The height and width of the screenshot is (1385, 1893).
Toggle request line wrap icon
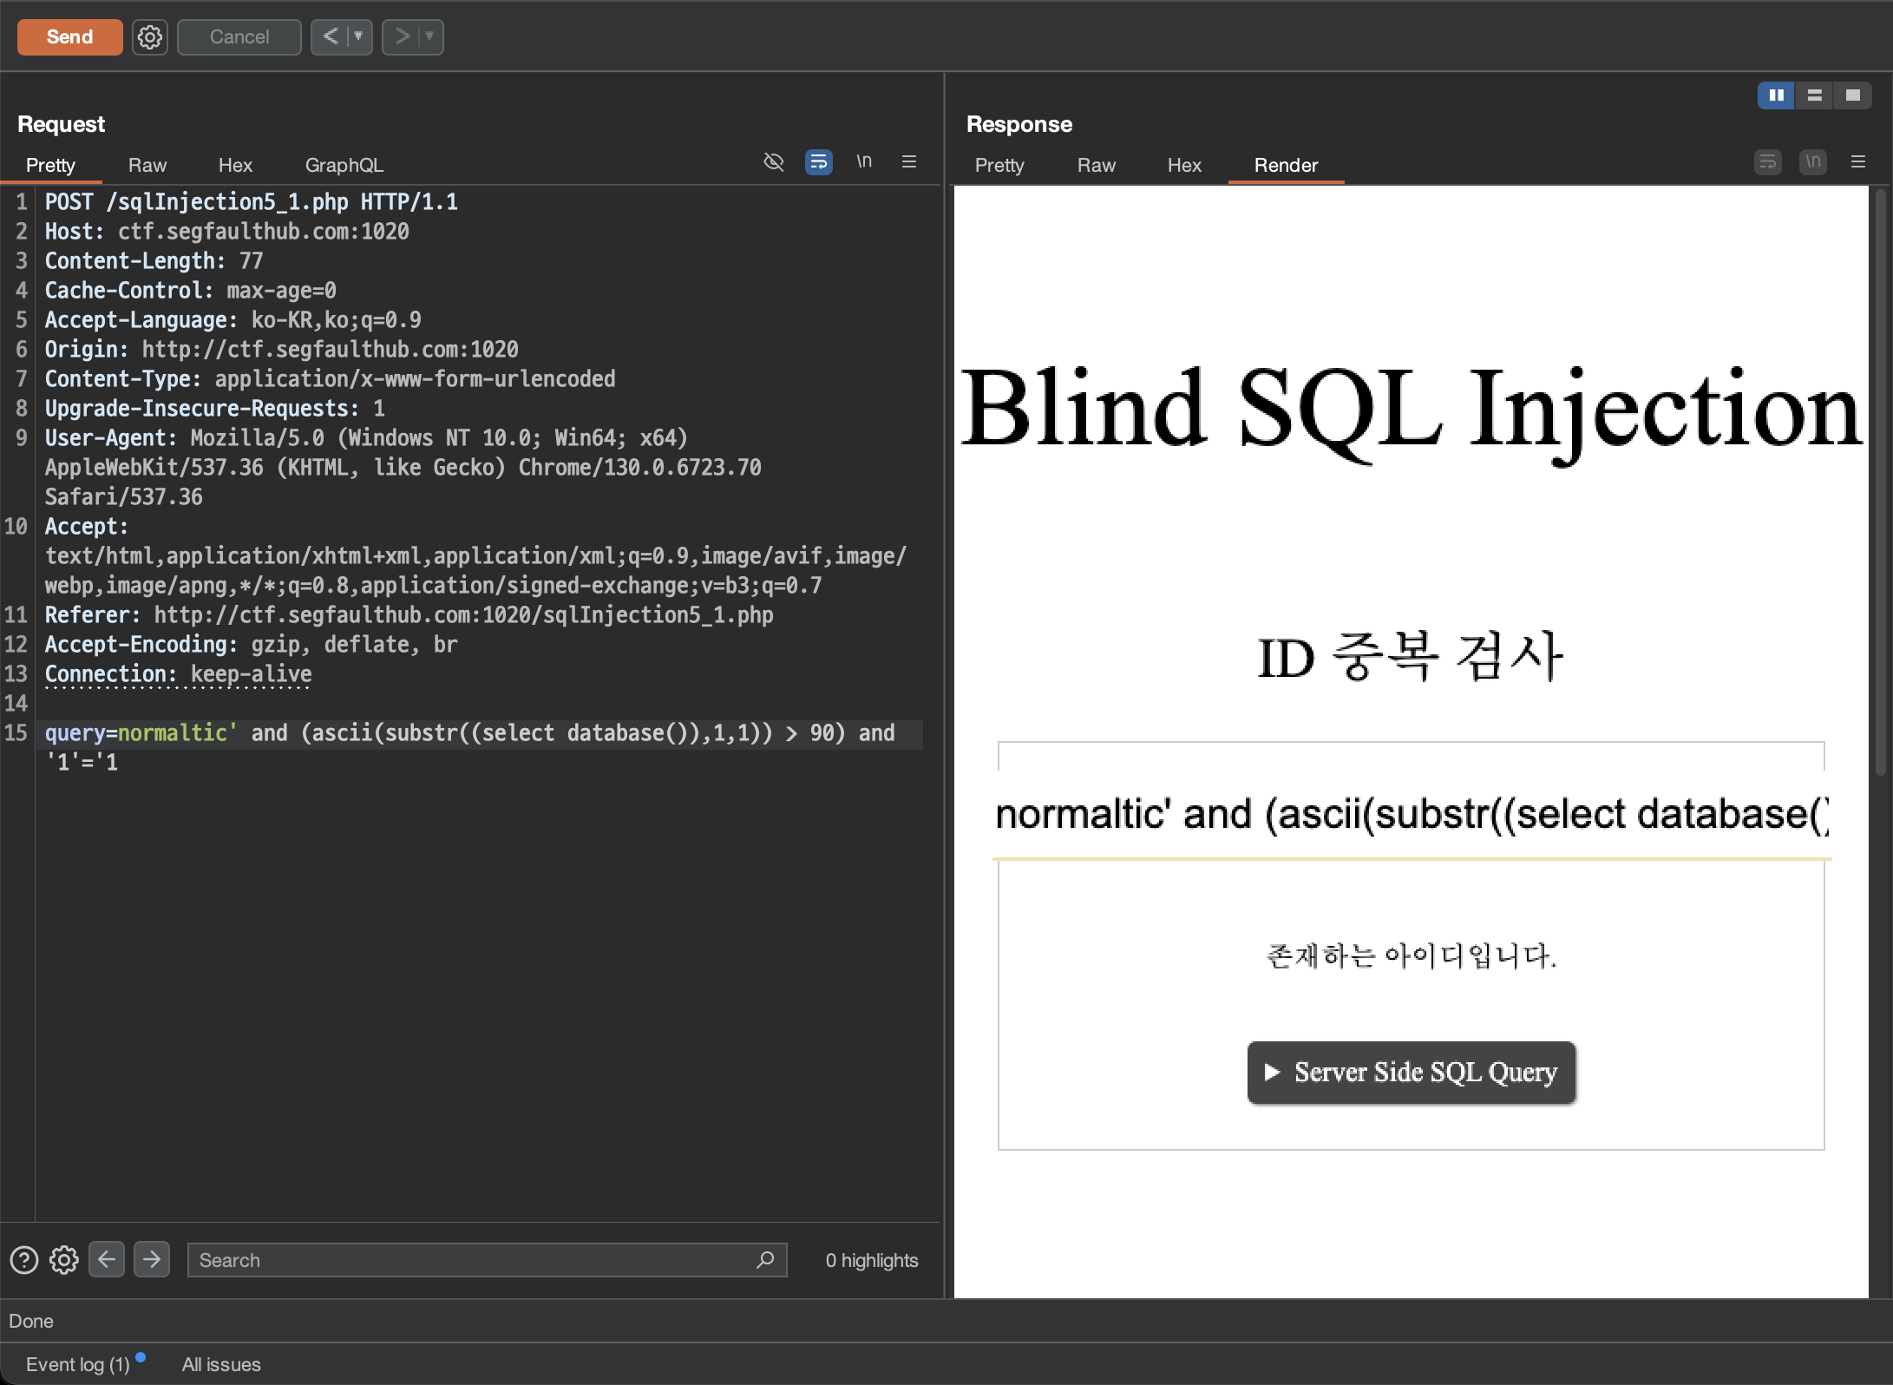coord(818,162)
